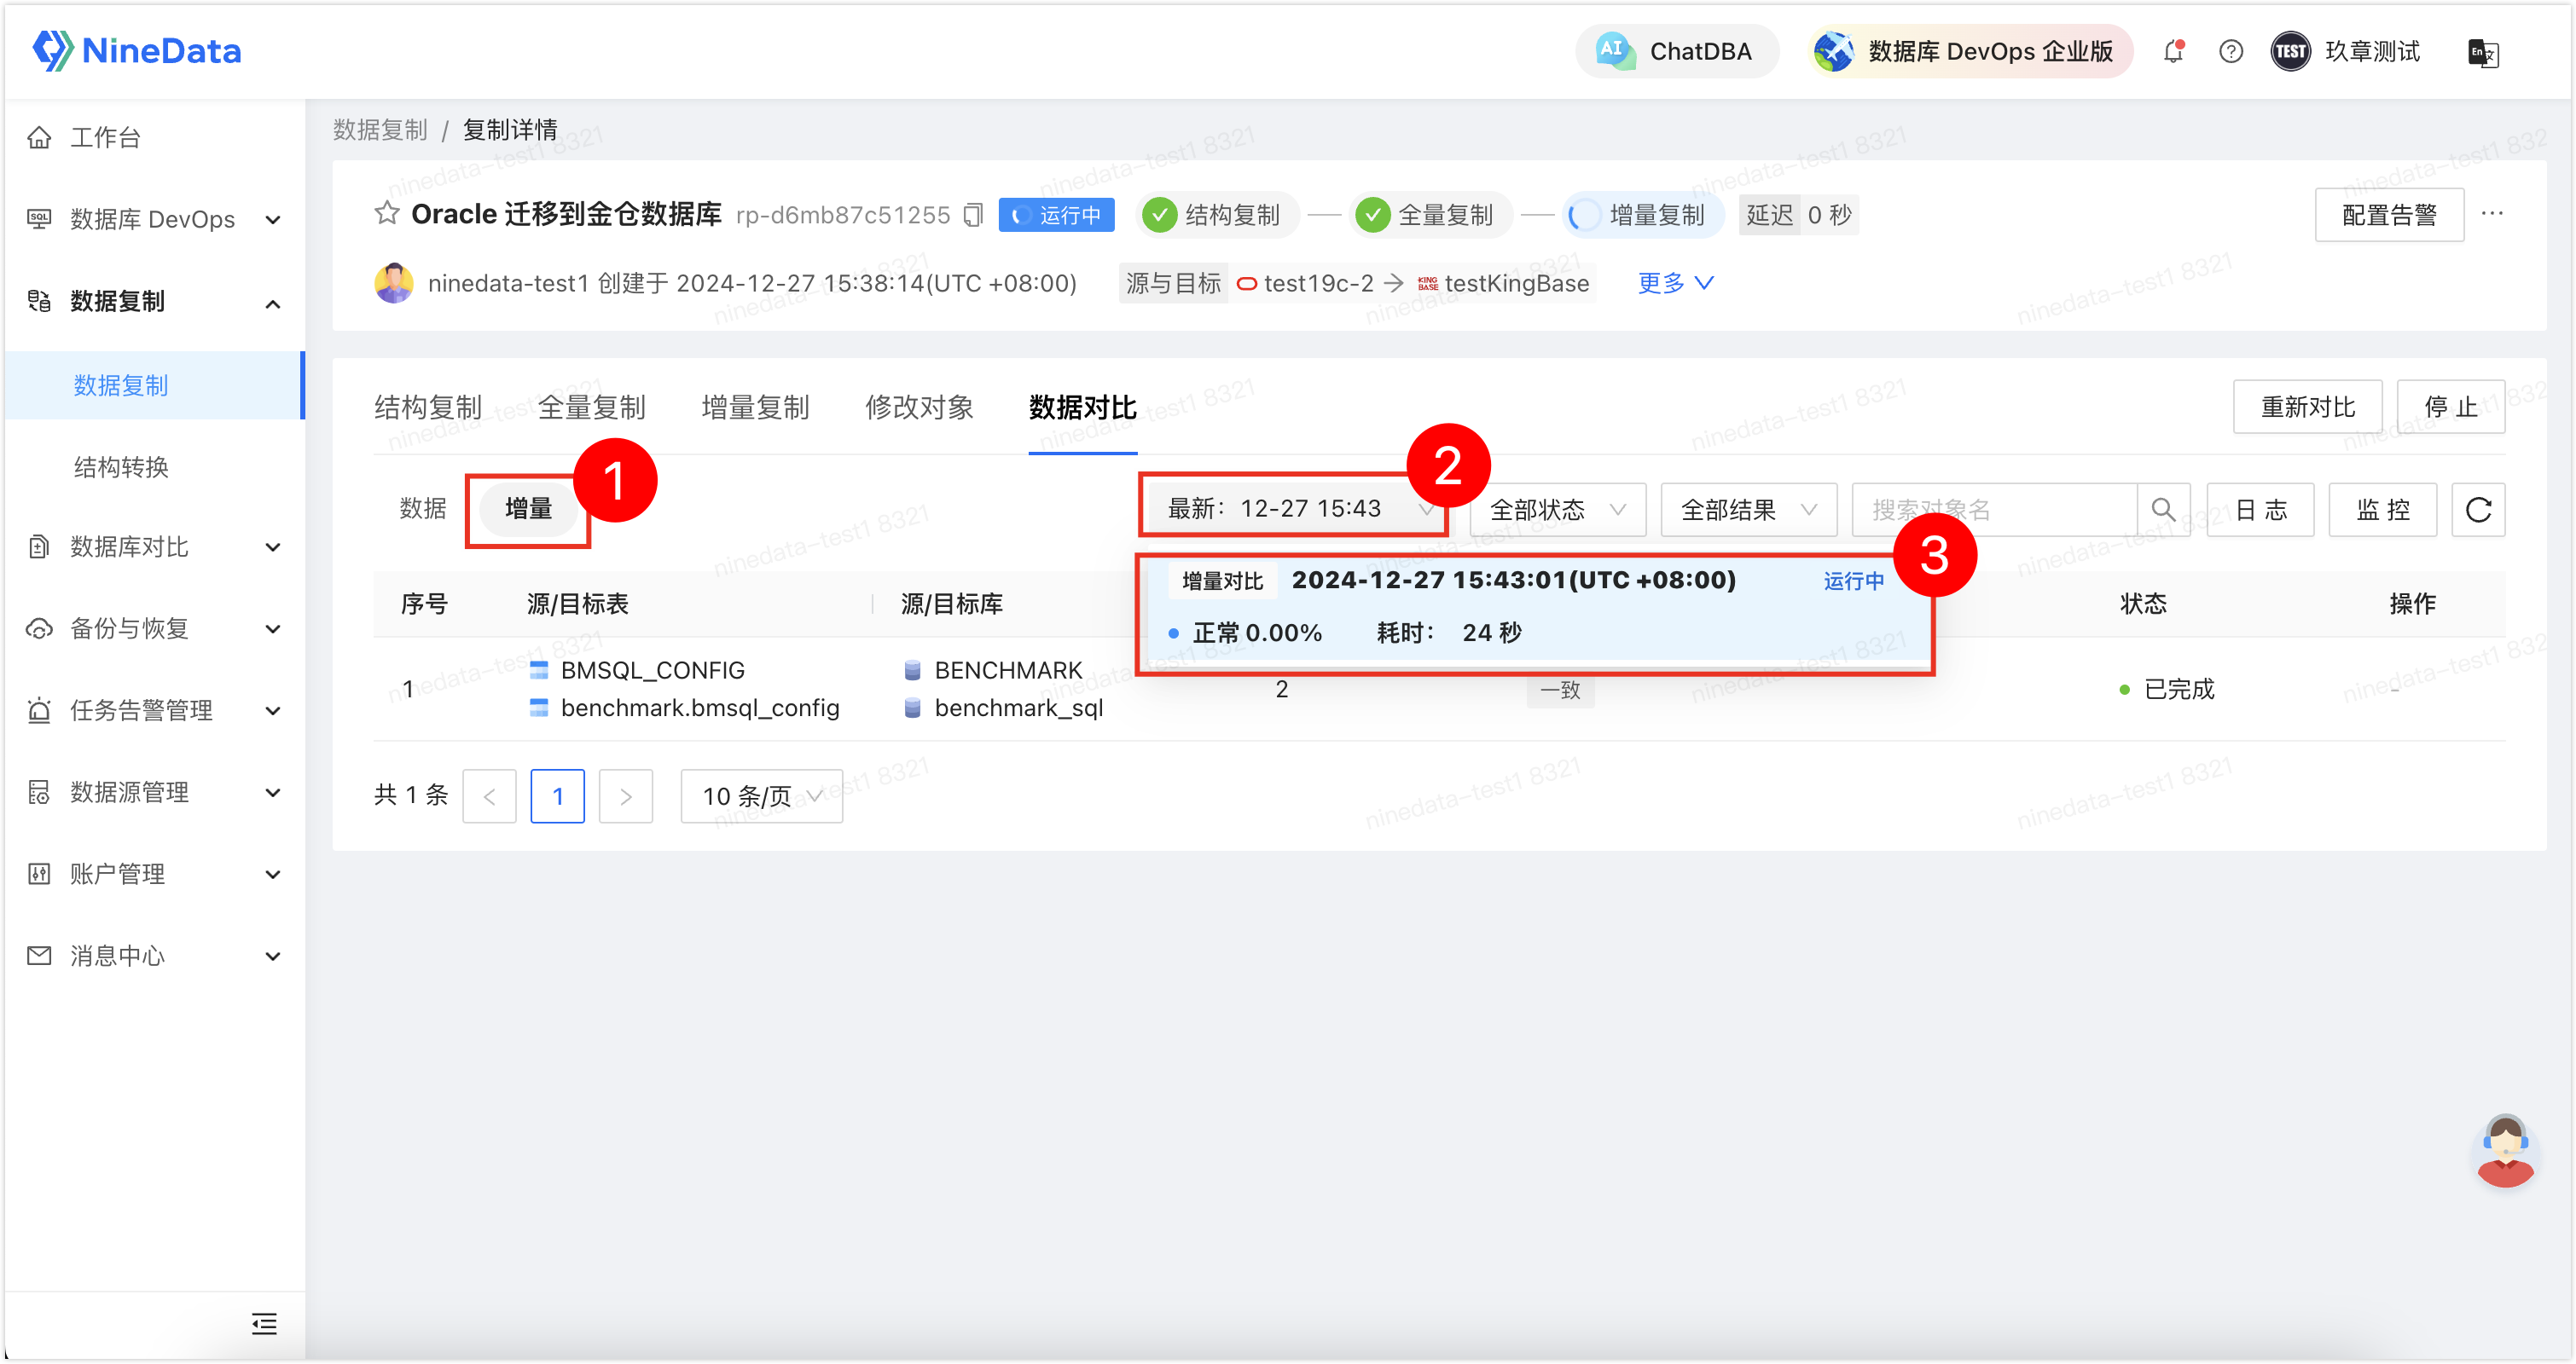The height and width of the screenshot is (1364, 2576).
Task: Collapse 数据复制 sidebar group
Action: click(x=154, y=301)
